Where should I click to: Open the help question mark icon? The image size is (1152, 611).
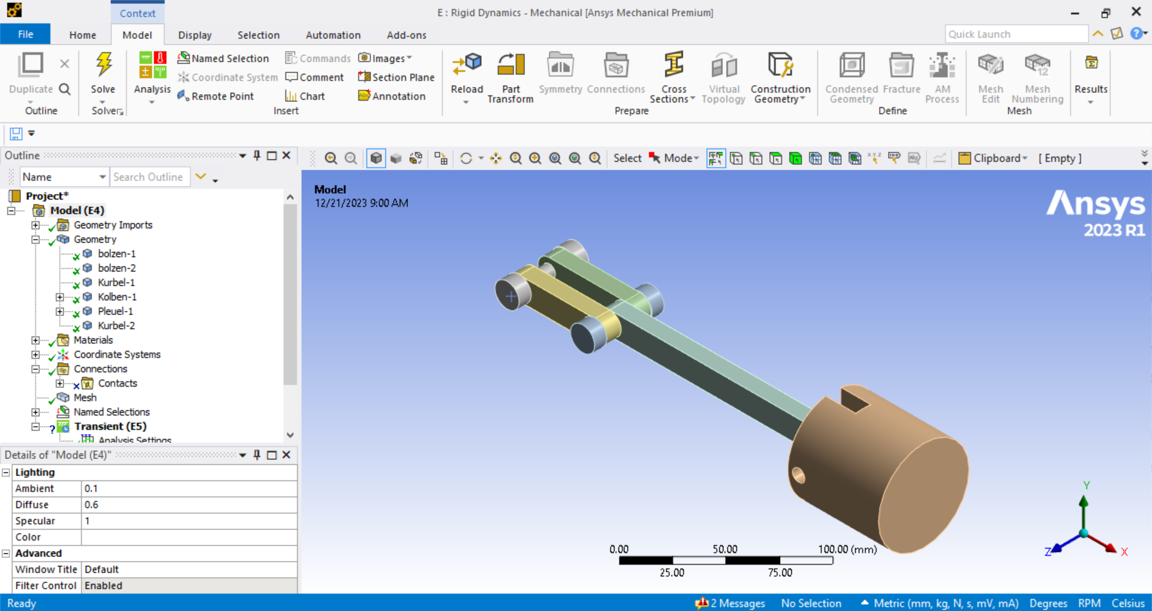pyautogui.click(x=1136, y=34)
